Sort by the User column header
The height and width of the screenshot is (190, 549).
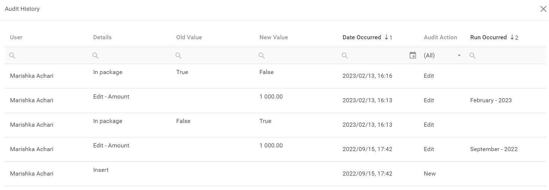pos(16,37)
